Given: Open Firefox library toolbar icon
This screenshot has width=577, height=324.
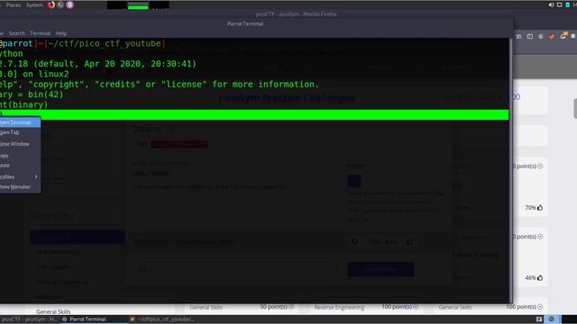Looking at the screenshot, I should 519,36.
